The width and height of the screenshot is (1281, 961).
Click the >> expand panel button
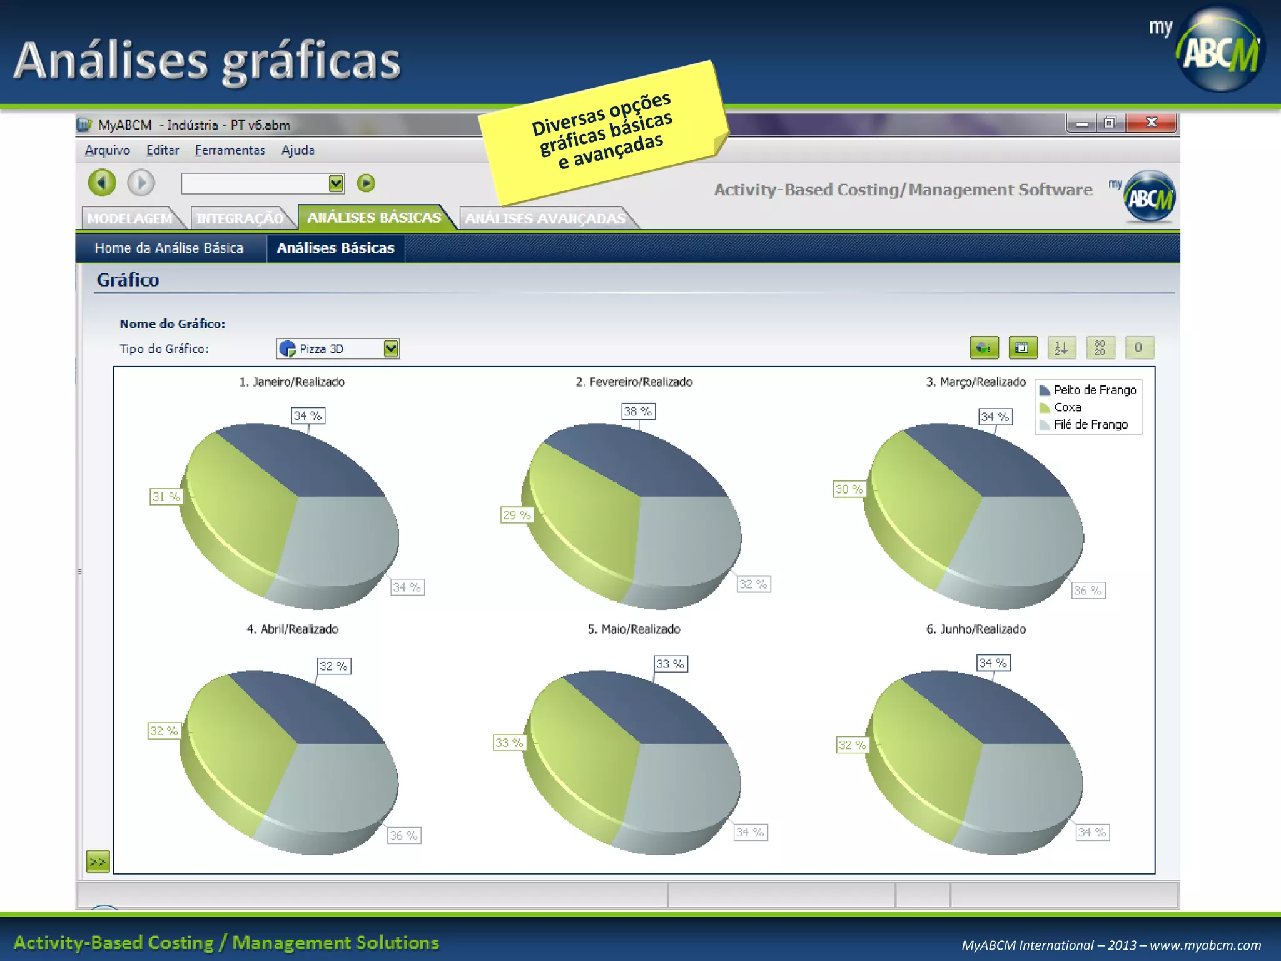pyautogui.click(x=98, y=862)
